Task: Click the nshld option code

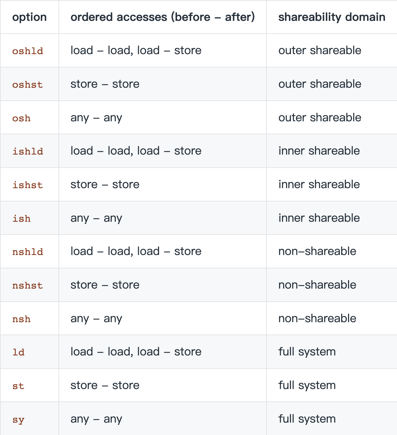Action: [x=28, y=252]
